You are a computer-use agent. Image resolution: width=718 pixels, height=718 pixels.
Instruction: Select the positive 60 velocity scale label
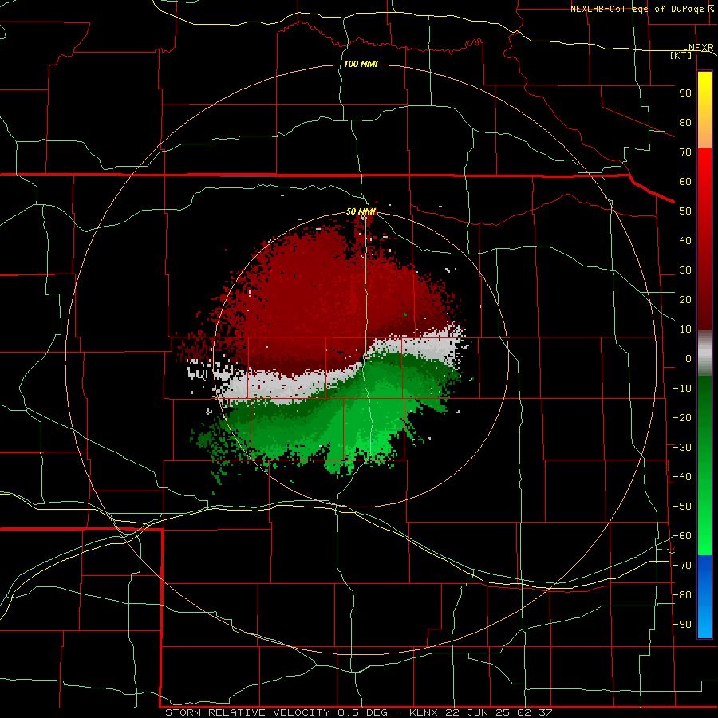[685, 182]
